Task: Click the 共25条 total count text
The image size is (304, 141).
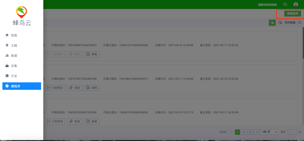Action: click(223, 132)
